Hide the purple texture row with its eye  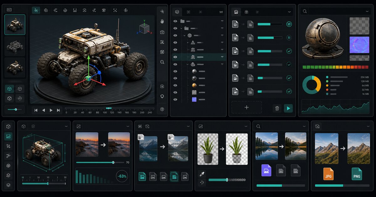175,99
